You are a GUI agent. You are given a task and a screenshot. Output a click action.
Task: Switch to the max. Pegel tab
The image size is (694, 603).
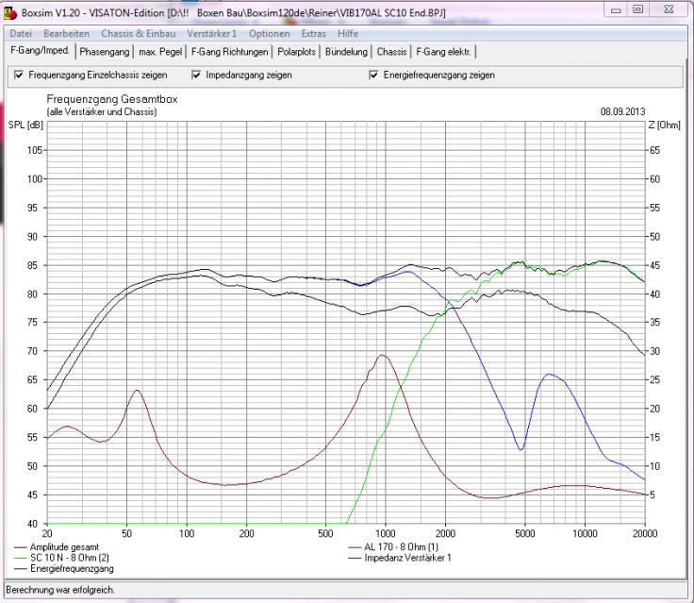tap(160, 52)
